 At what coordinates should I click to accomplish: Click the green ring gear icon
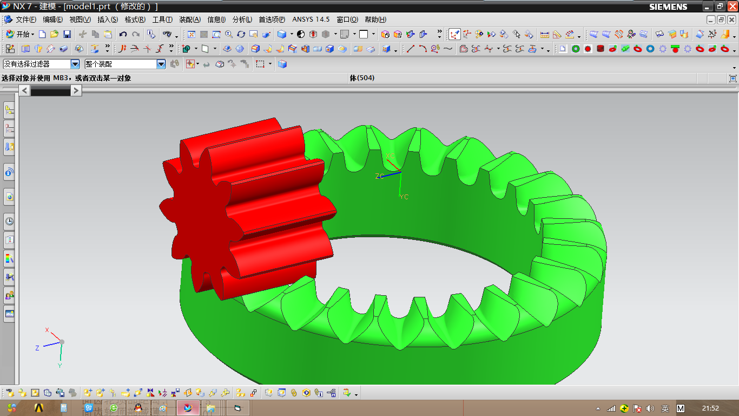[x=575, y=49]
